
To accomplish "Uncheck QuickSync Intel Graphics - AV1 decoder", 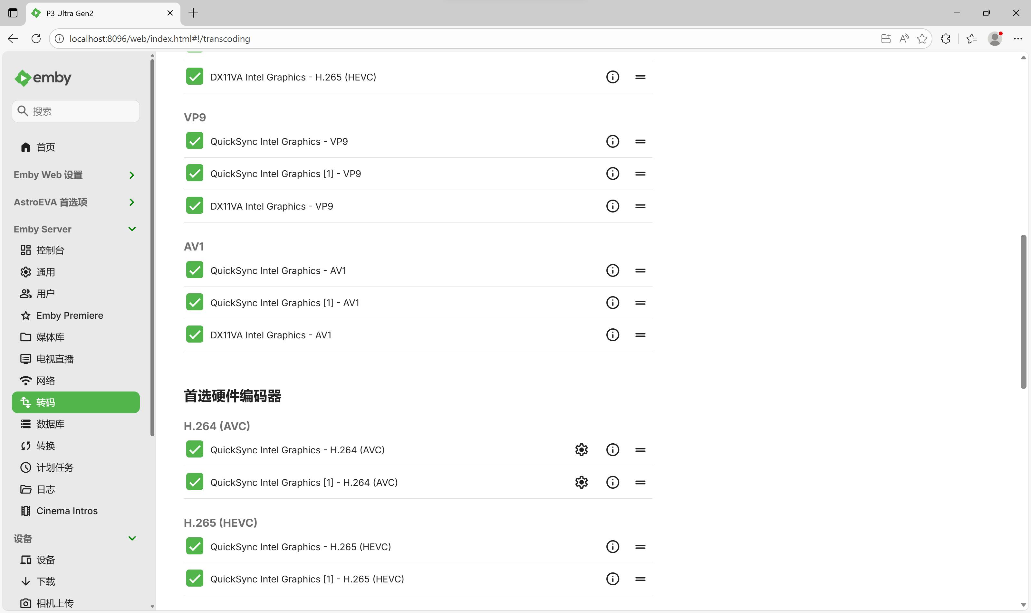I will [x=195, y=270].
